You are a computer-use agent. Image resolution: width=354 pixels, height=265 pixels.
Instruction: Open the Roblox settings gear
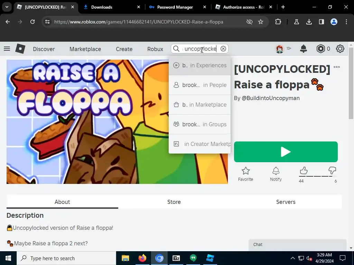coord(340,49)
